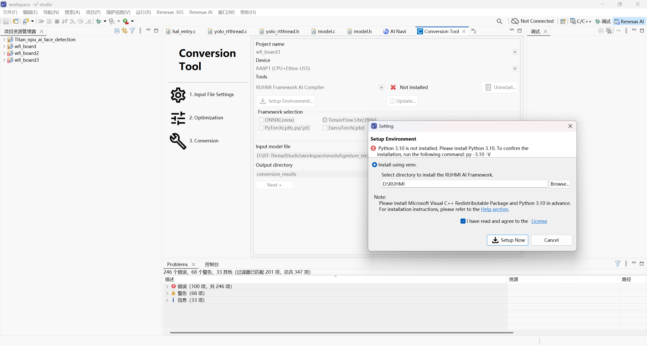Image resolution: width=647 pixels, height=346 pixels.
Task: Open the Renesas 365 menu
Action: (x=170, y=12)
